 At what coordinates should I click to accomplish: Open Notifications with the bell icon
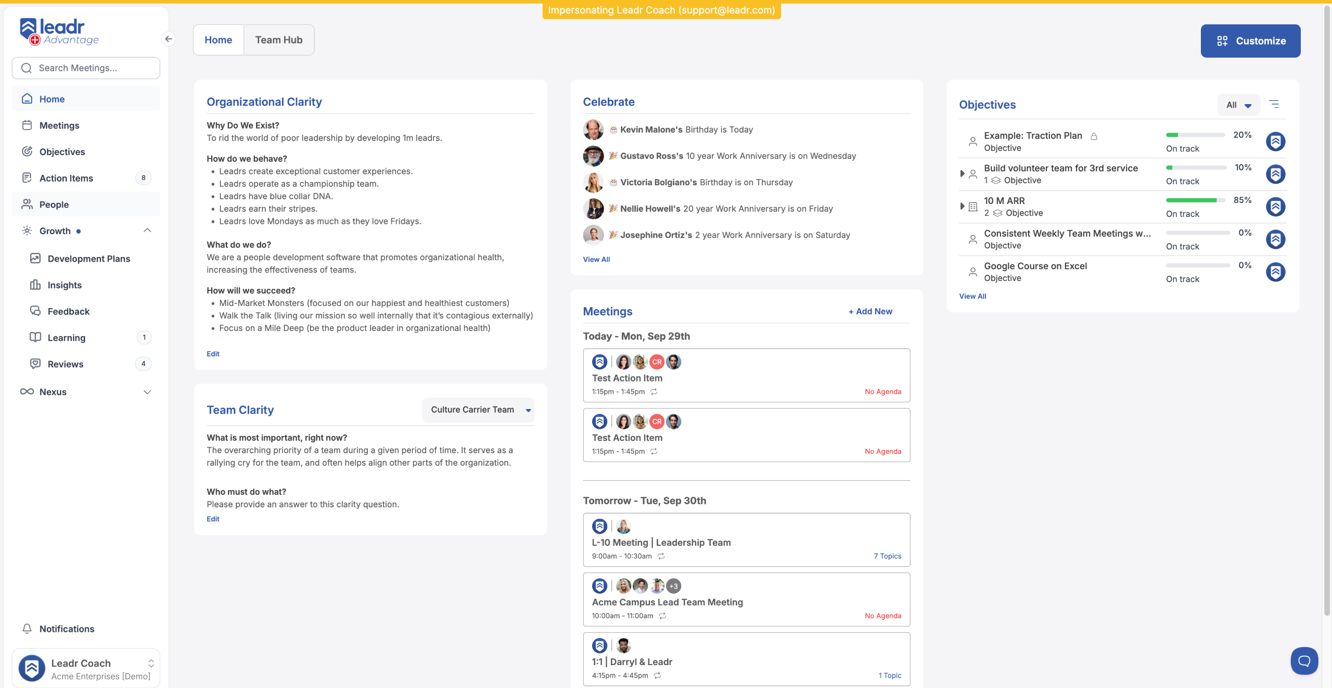click(x=28, y=629)
